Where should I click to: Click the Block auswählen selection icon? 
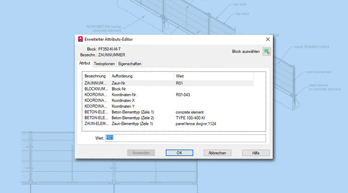(267, 52)
